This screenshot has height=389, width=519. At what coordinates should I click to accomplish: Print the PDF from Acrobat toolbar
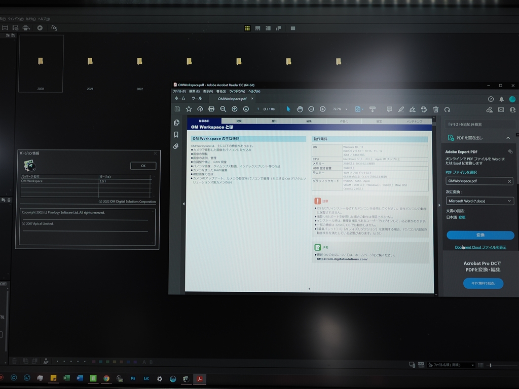pyautogui.click(x=211, y=109)
